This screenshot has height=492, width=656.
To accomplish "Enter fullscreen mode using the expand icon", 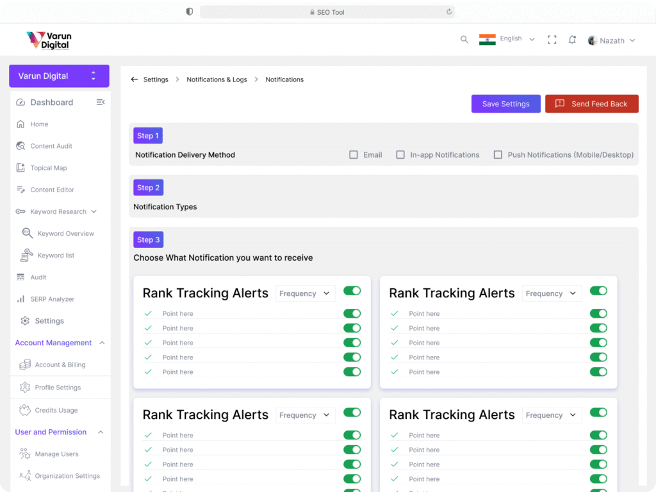I will (x=552, y=40).
